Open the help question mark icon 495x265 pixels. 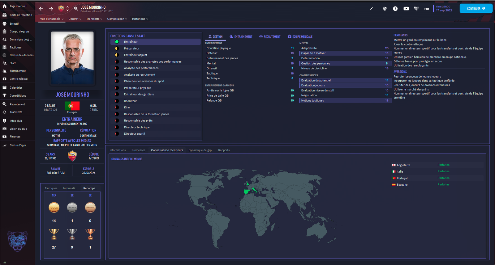tap(395, 9)
